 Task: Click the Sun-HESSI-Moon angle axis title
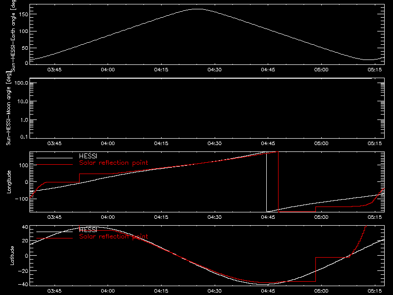point(8,108)
